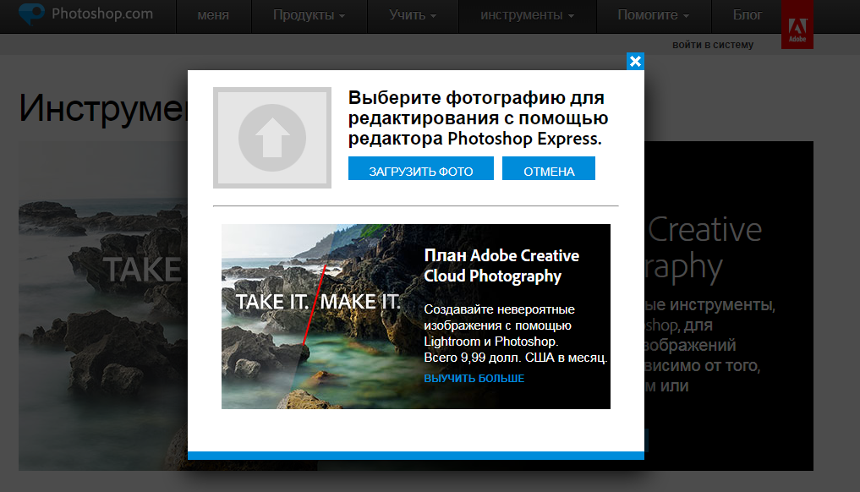Click the ОТМЕНА button
Viewport: 860px width, 492px height.
point(549,168)
